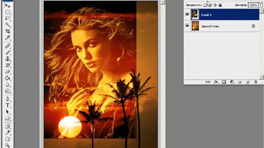Screen dimensions: 264x148
Task: Select the Sponge tool
Action: pyautogui.click(x=7, y=91)
